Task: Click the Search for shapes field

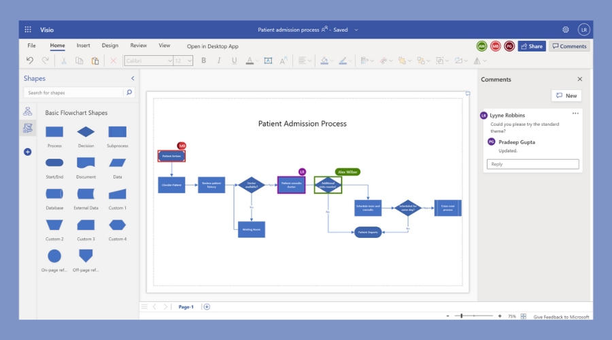Action: [74, 92]
